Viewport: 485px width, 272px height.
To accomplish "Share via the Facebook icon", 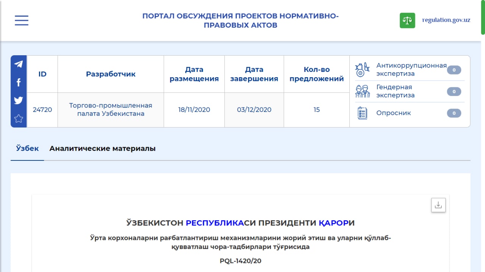I will point(19,82).
